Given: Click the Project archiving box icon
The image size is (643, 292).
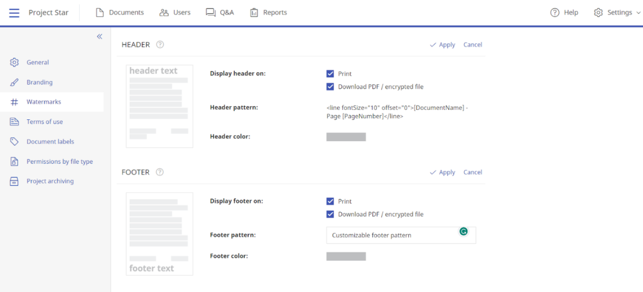Looking at the screenshot, I should (14, 181).
